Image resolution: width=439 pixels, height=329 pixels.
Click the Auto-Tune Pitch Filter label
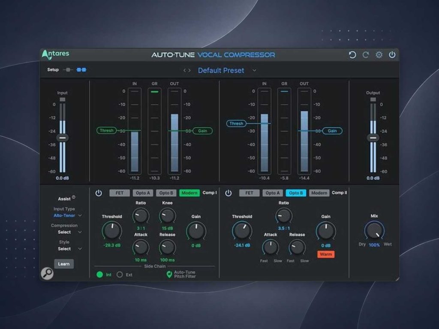(185, 274)
